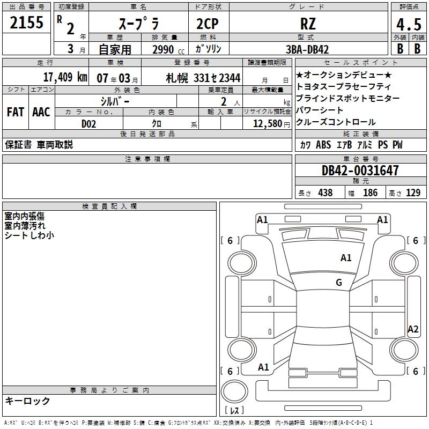The width and height of the screenshot is (429, 429).
Task: Click the spare tire circle above [レス]
Action: tap(234, 391)
